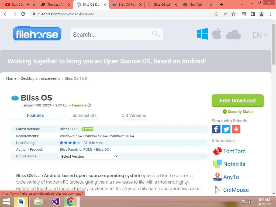Open the Security Status link
Screen dimensions: 276x207
[238, 112]
